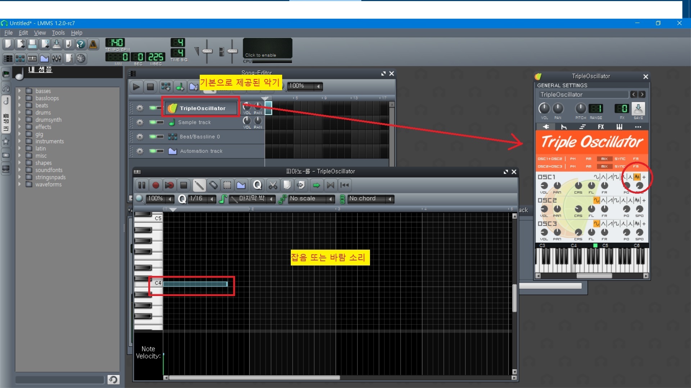
Task: Open Edit menu
Action: 23,33
